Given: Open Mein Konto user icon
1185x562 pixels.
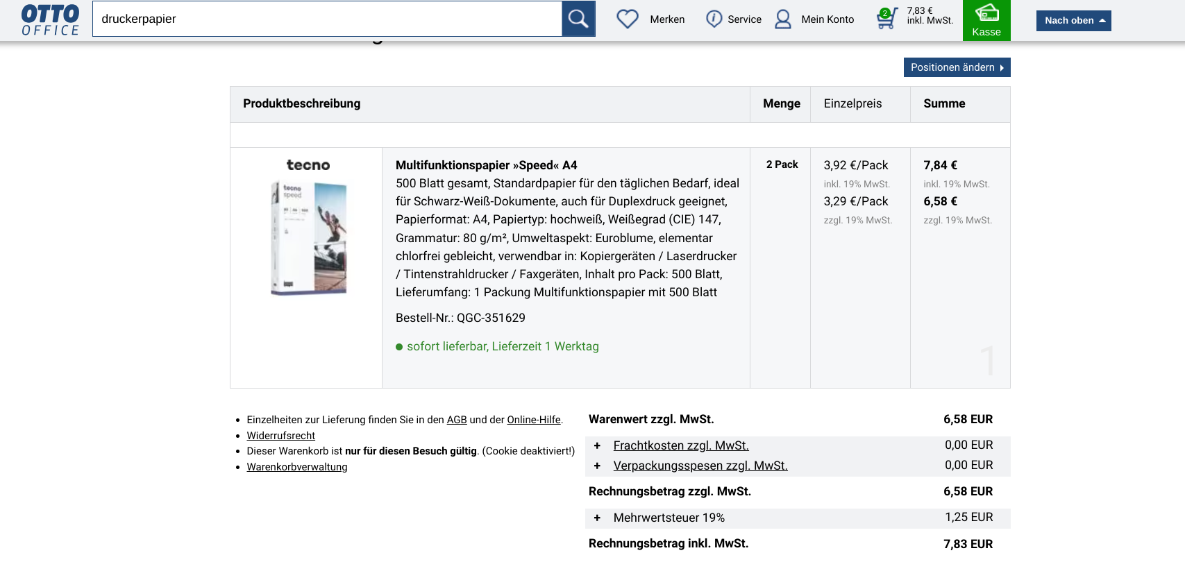Looking at the screenshot, I should pos(783,19).
